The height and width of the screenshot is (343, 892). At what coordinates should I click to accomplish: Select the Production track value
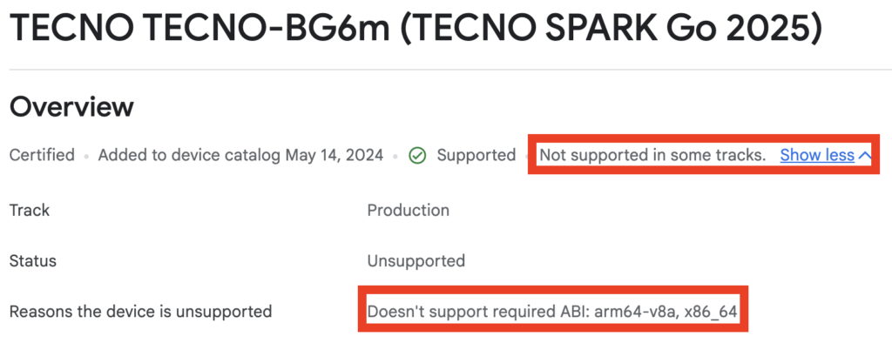408,210
